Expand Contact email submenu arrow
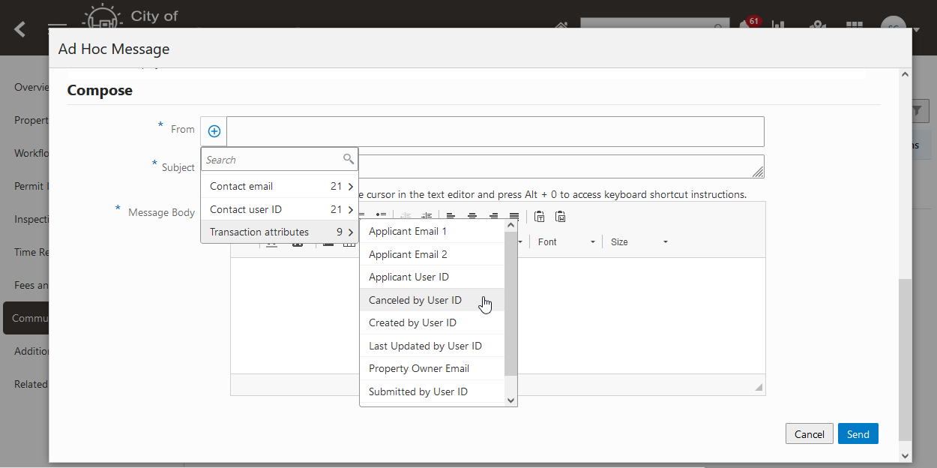This screenshot has width=937, height=468. [350, 186]
